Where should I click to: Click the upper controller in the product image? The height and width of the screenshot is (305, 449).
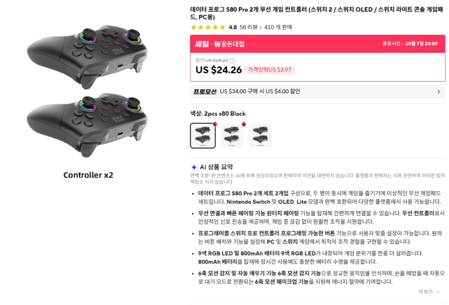(87, 56)
